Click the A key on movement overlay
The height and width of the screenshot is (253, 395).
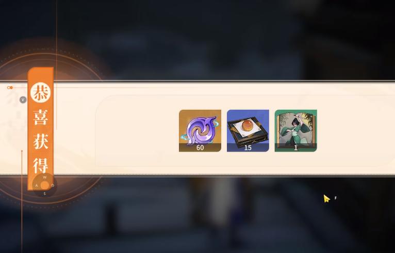pos(37,185)
